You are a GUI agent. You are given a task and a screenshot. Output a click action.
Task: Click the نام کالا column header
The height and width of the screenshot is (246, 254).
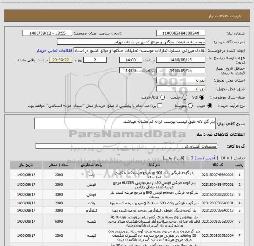154,165
